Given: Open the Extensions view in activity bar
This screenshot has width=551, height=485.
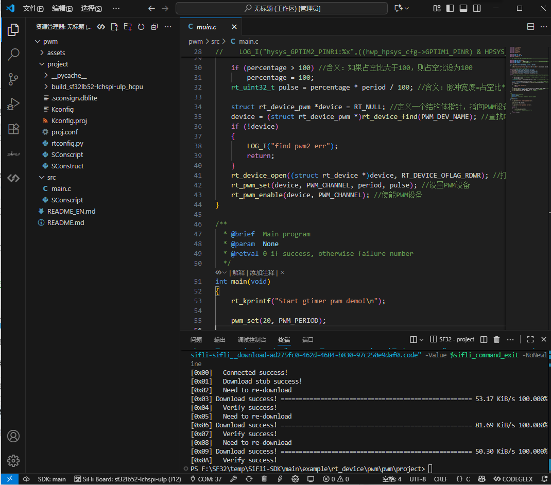Looking at the screenshot, I should 13,129.
